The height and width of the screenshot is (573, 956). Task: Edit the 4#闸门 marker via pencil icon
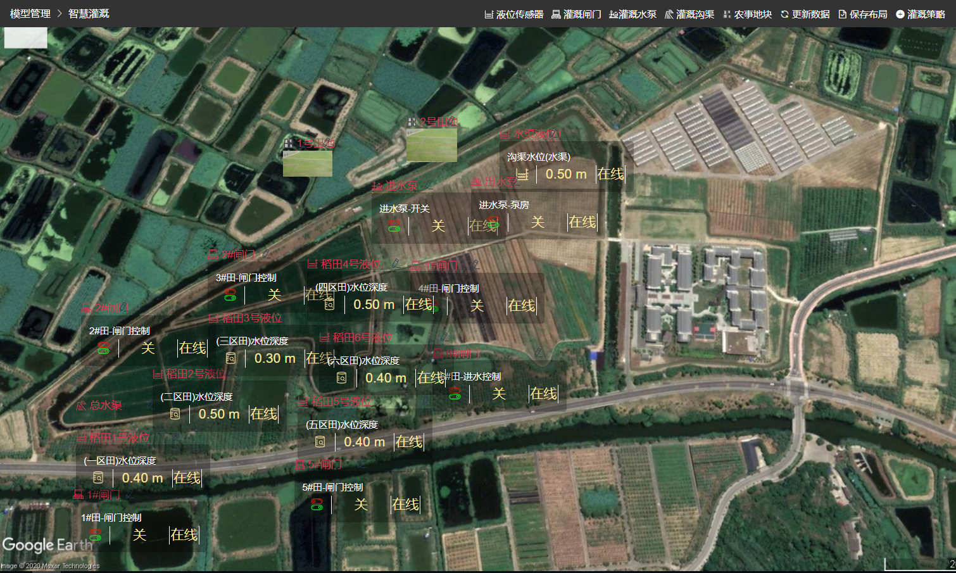click(475, 265)
